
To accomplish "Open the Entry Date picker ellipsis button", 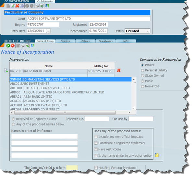I will pos(48,31).
